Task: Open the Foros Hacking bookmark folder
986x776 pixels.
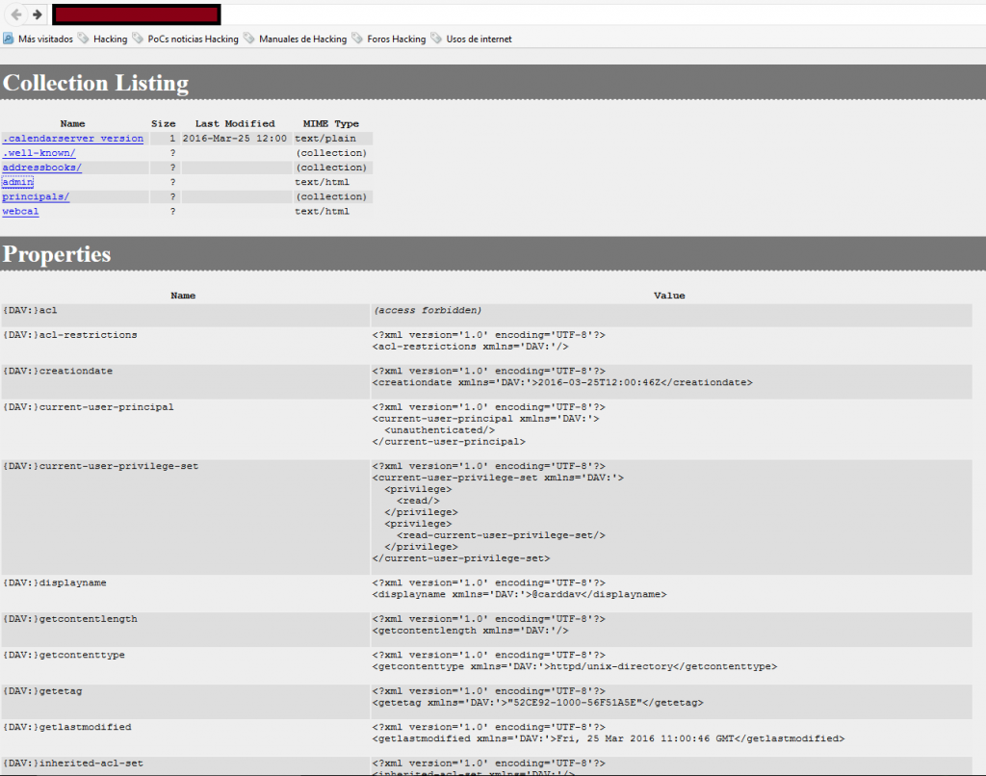Action: (x=395, y=39)
